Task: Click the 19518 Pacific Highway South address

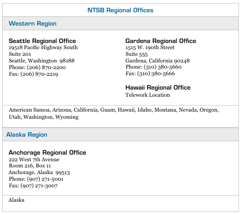Action: tap(43, 47)
